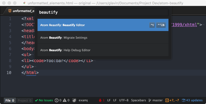The image size is (206, 104).
Task: Focus the command palette search field
Action: 103,13
